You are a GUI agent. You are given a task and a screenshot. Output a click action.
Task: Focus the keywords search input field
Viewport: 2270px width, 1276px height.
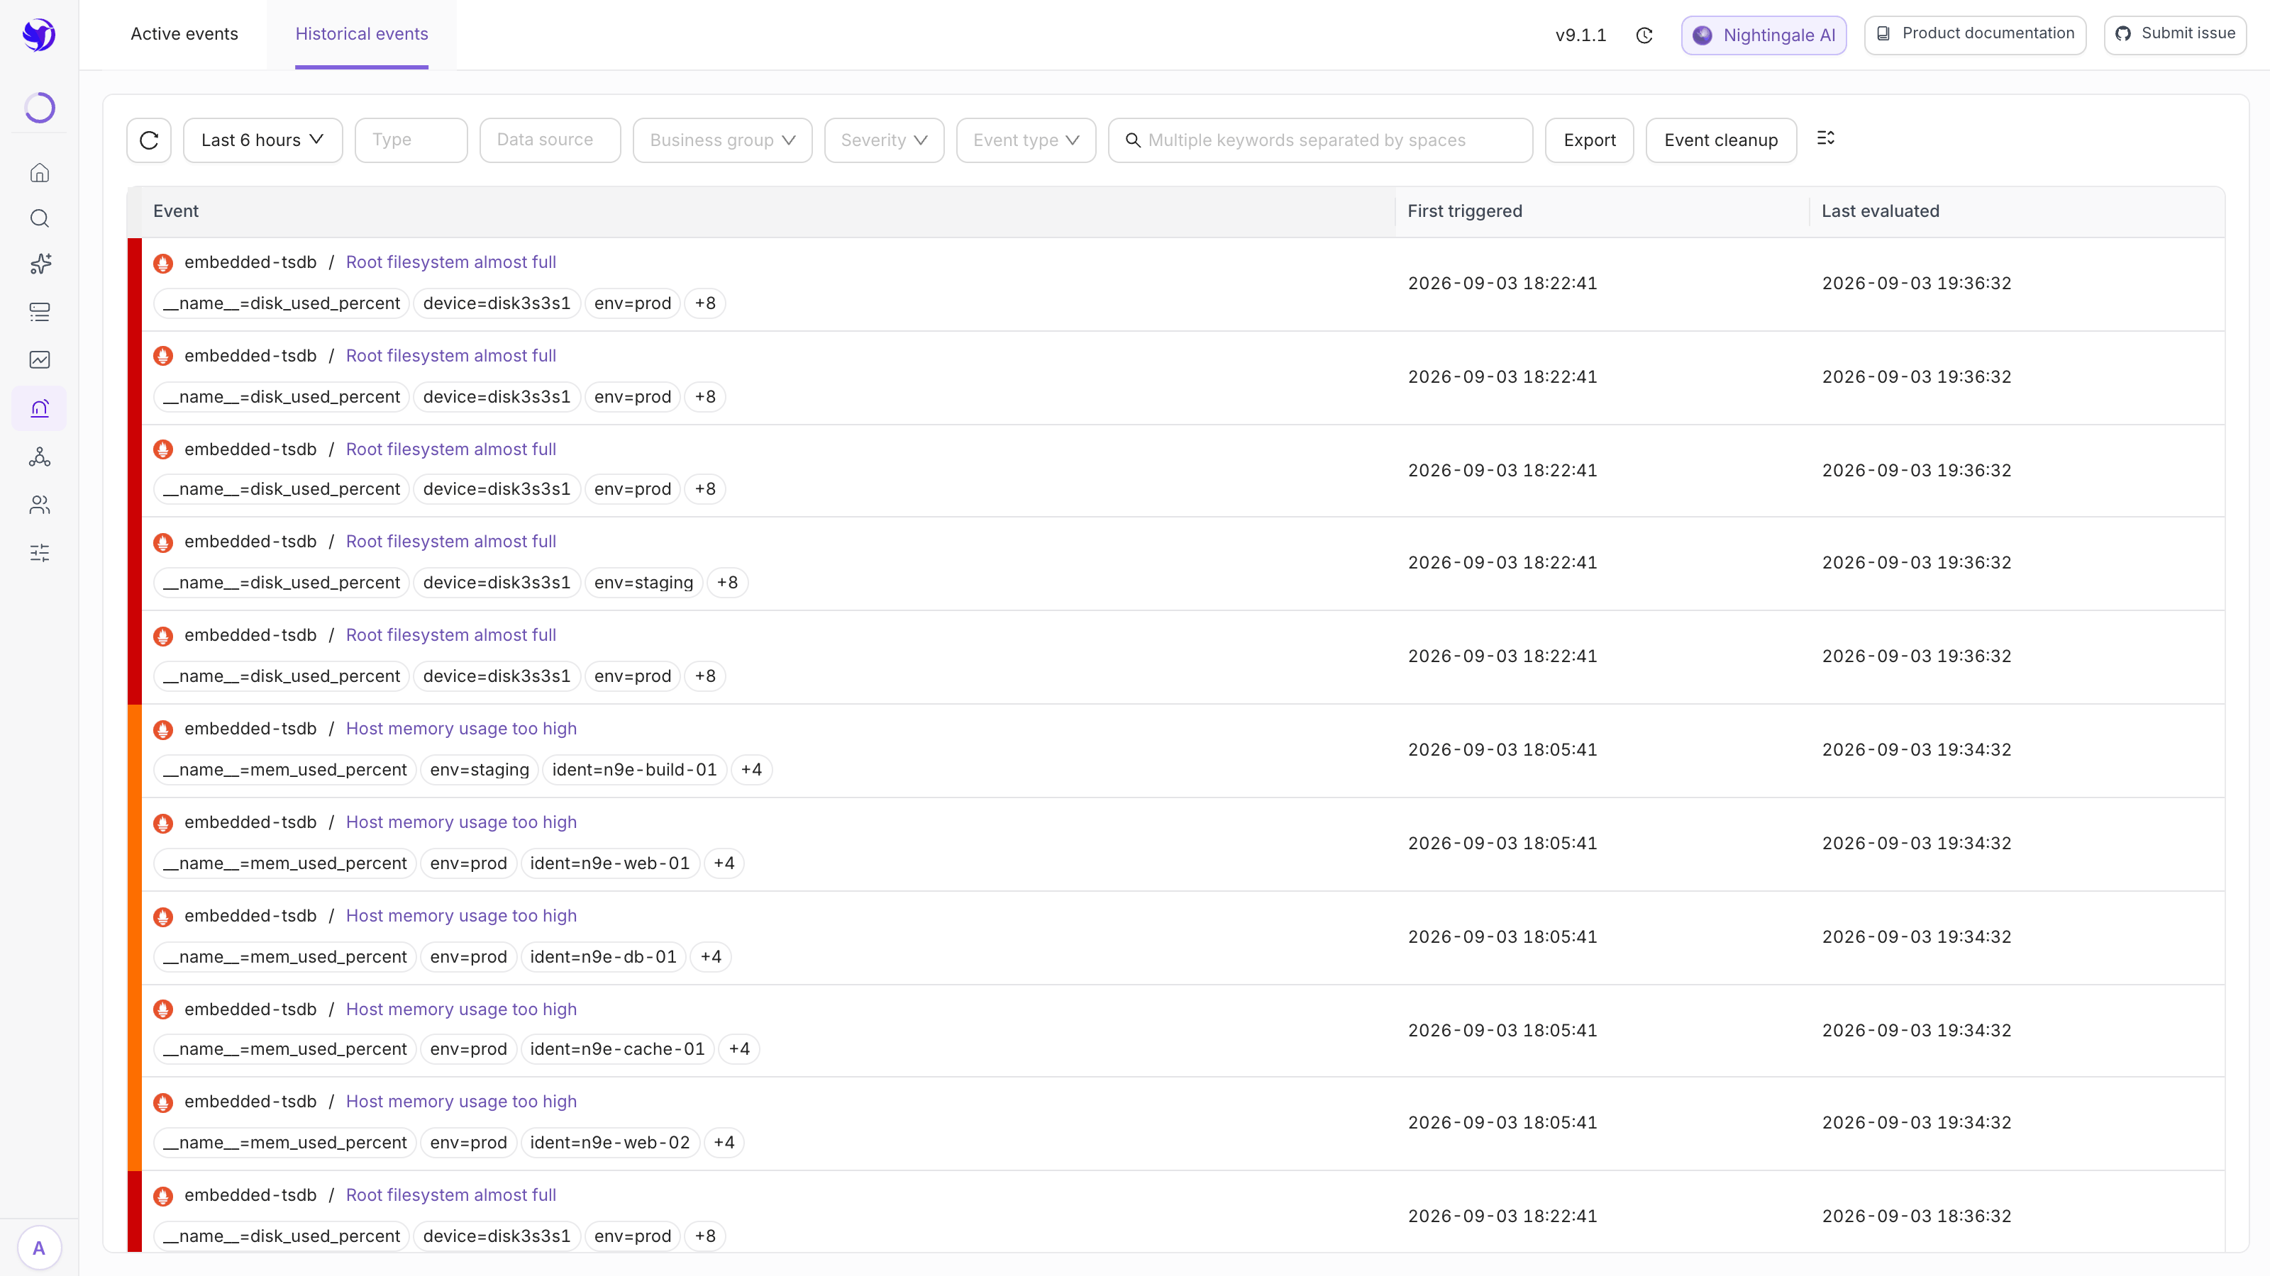(1320, 140)
